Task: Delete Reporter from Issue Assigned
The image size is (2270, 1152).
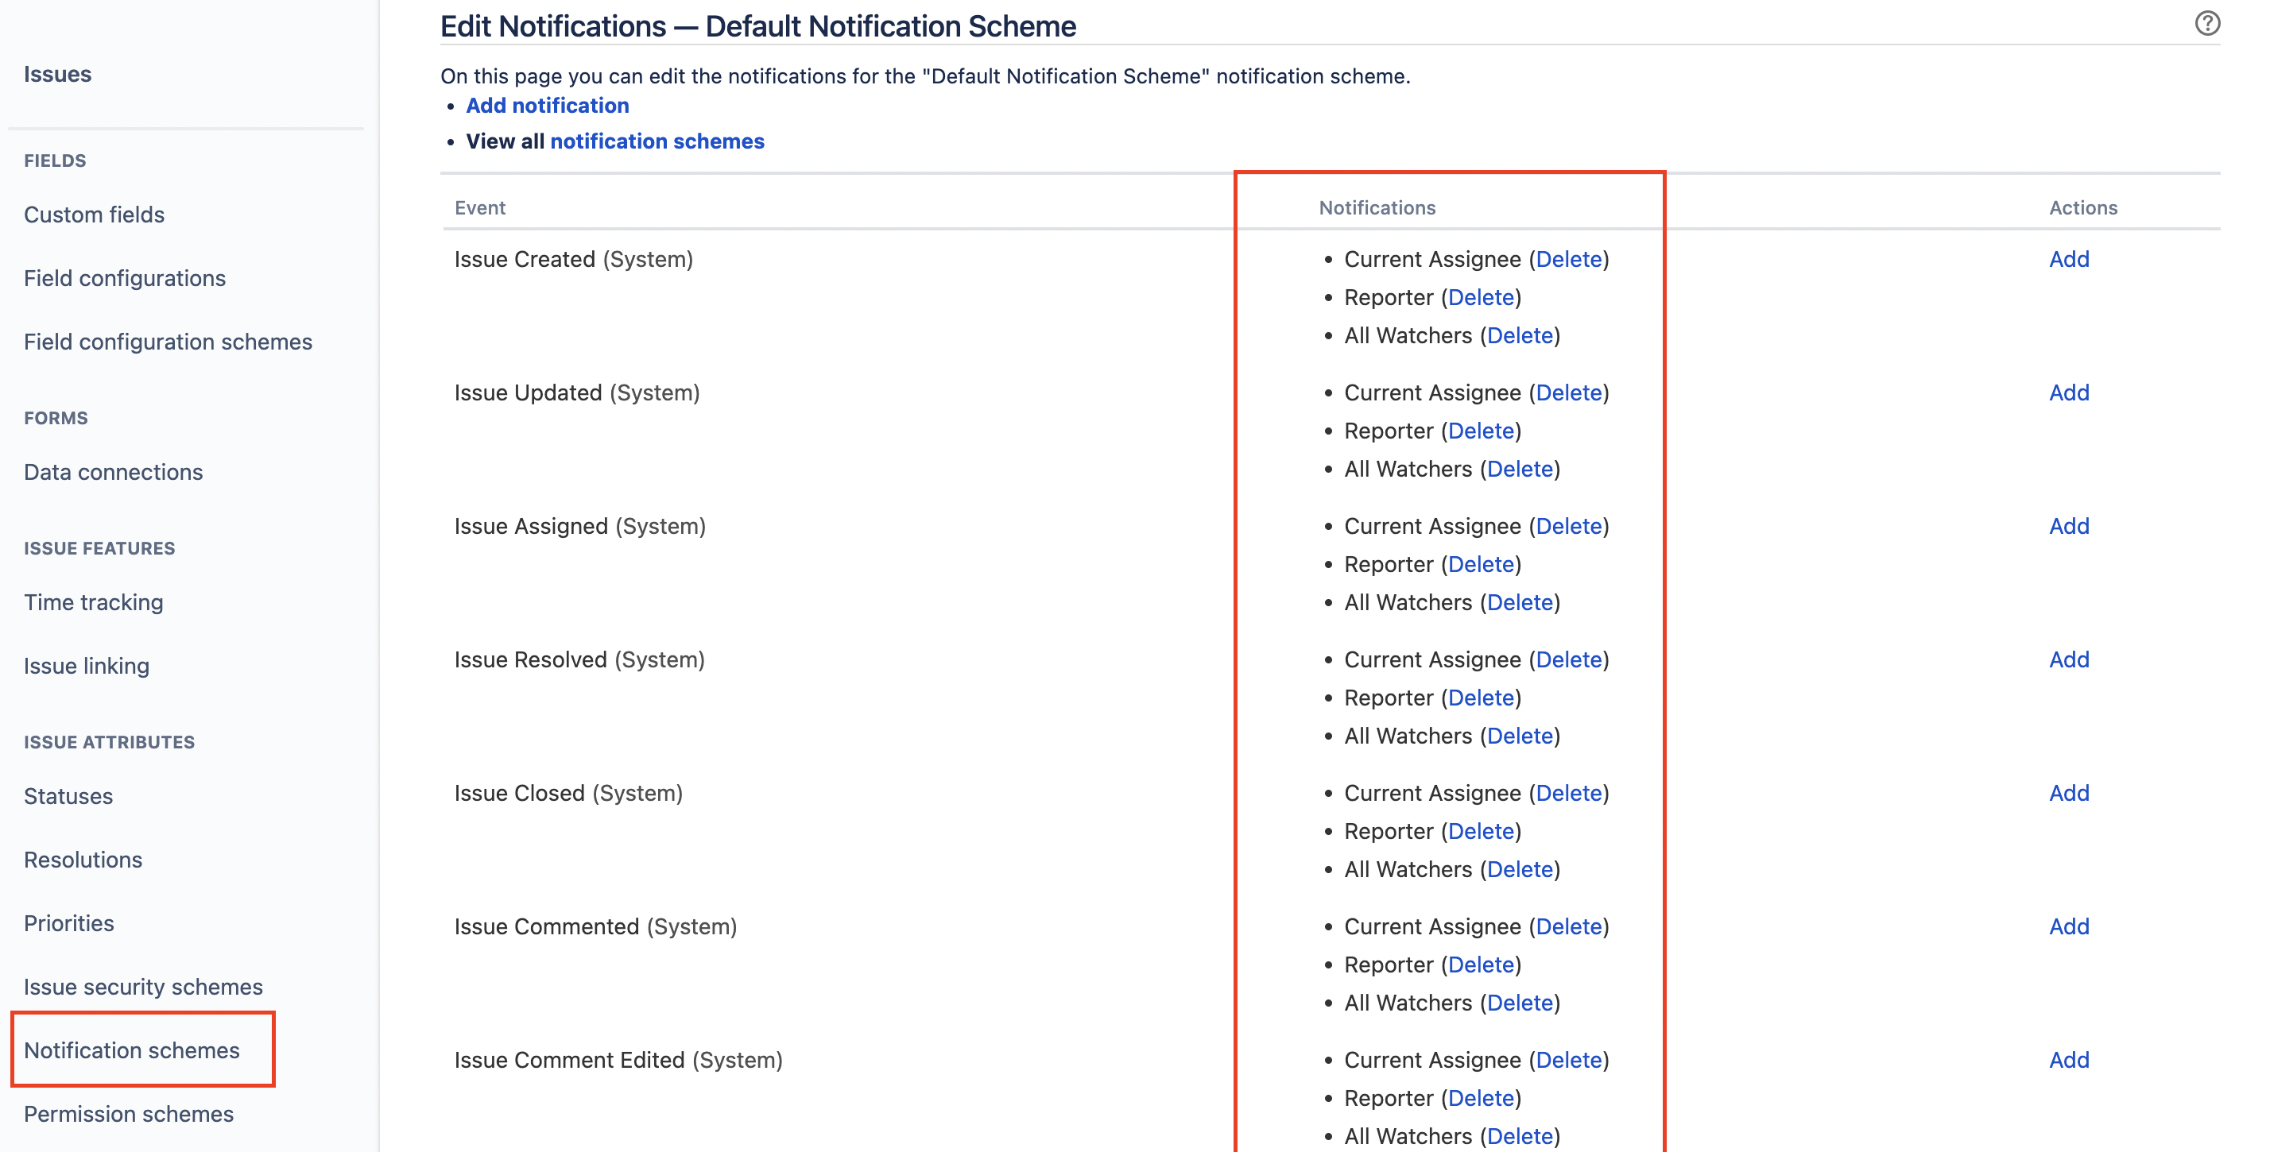Action: (1482, 565)
